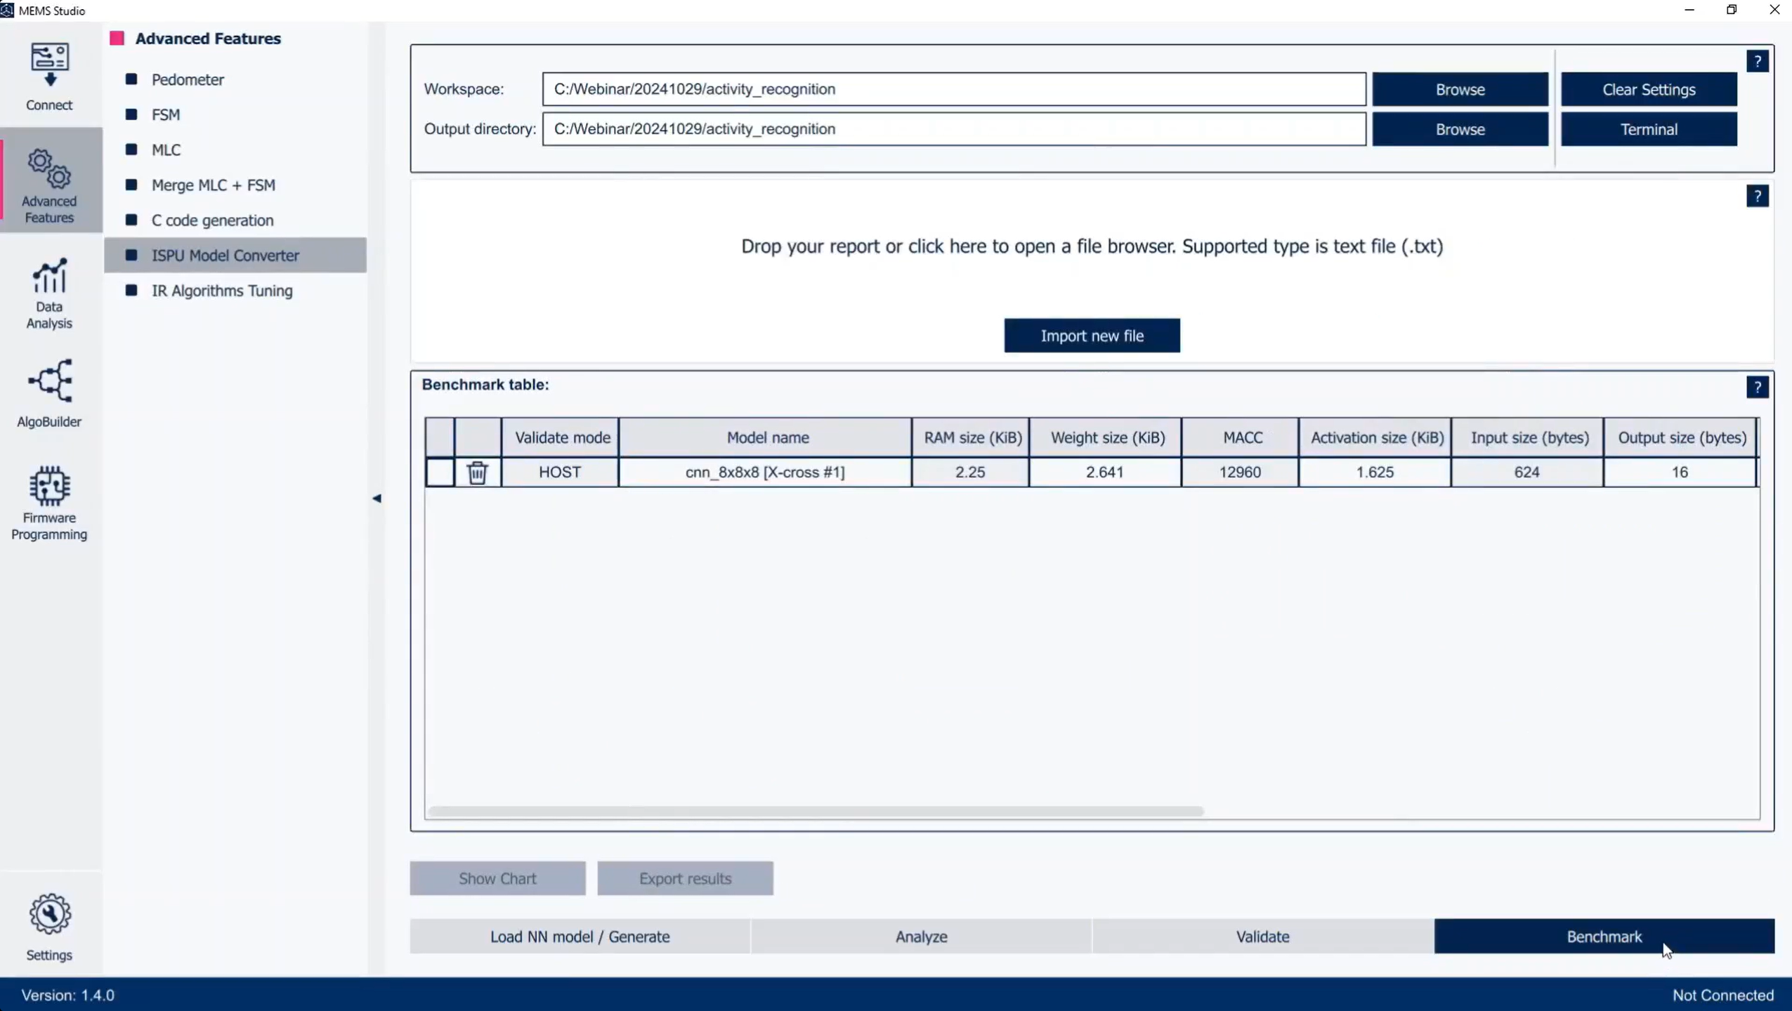
Task: Open help for the Benchmark table
Action: pyautogui.click(x=1758, y=387)
